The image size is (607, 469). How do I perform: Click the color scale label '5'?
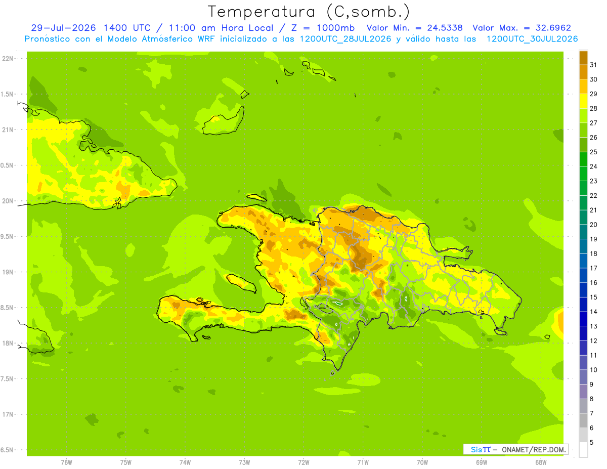592,442
